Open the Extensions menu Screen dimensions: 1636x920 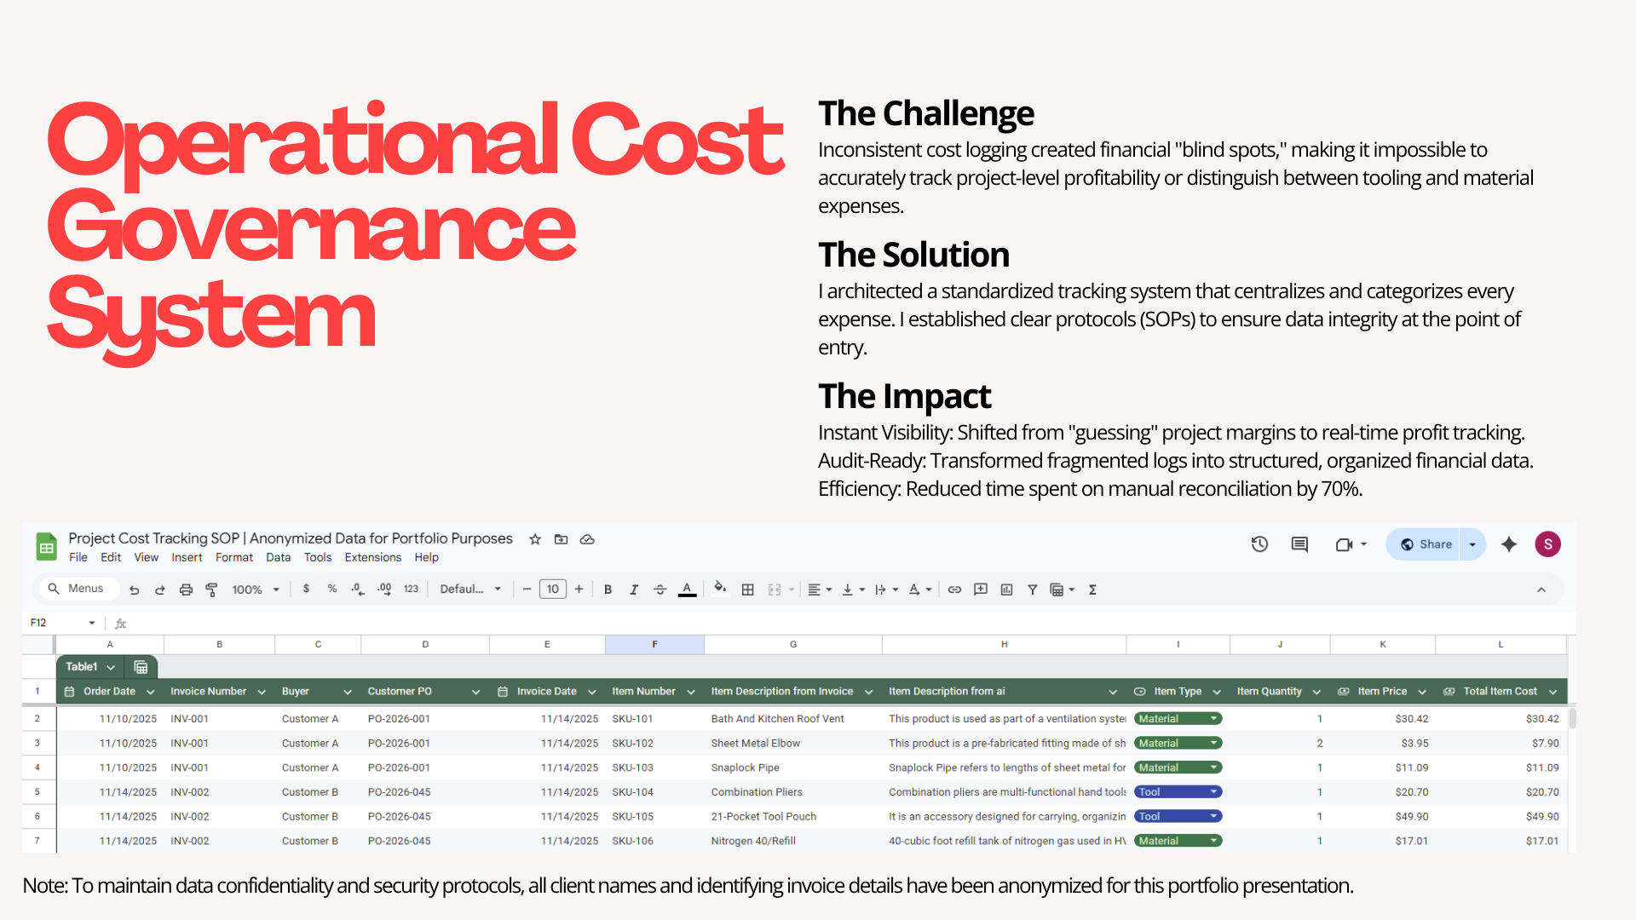coord(372,557)
